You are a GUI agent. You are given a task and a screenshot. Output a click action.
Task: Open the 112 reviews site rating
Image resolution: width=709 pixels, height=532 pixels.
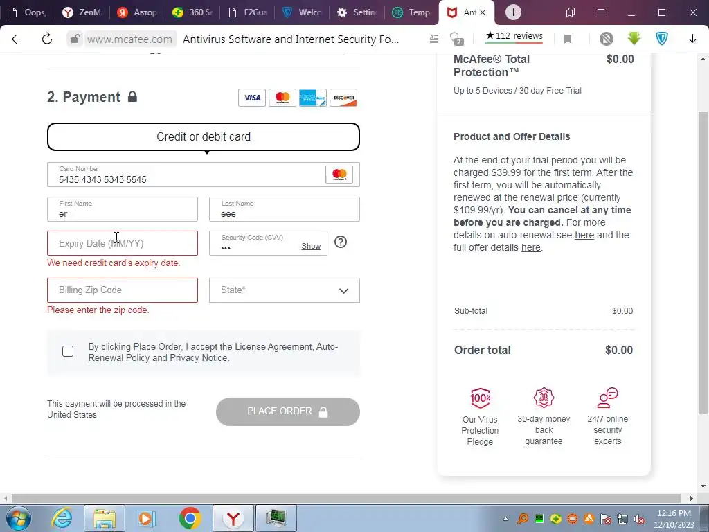[514, 37]
